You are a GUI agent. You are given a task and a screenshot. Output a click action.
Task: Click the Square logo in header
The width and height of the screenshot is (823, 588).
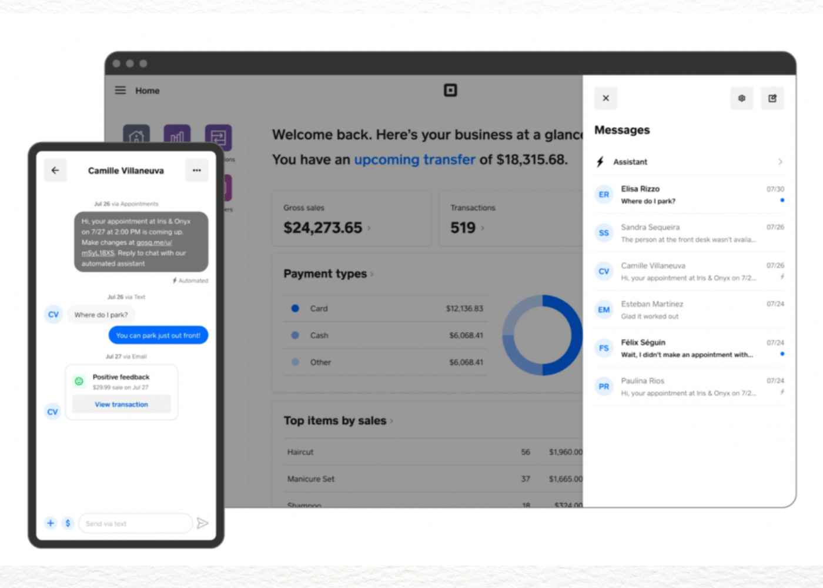pos(450,90)
